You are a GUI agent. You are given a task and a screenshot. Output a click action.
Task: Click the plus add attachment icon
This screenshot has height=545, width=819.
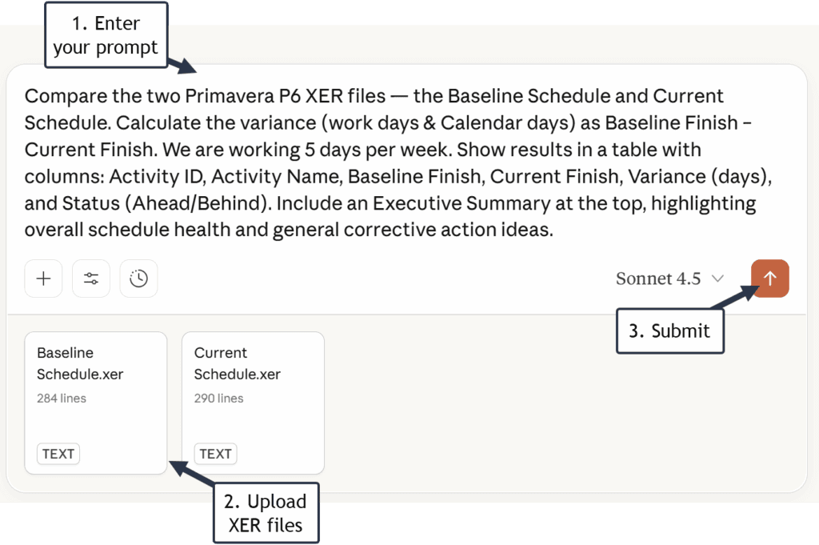tap(43, 279)
